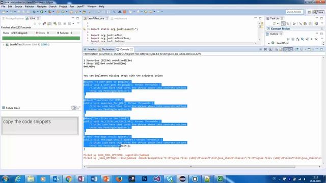The image size is (326, 183).
Task: Open dropdown arrow next to Run button
Action: (x=45, y=12)
